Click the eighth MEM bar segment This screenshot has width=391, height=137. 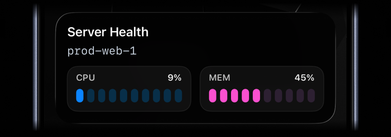[x=289, y=96]
